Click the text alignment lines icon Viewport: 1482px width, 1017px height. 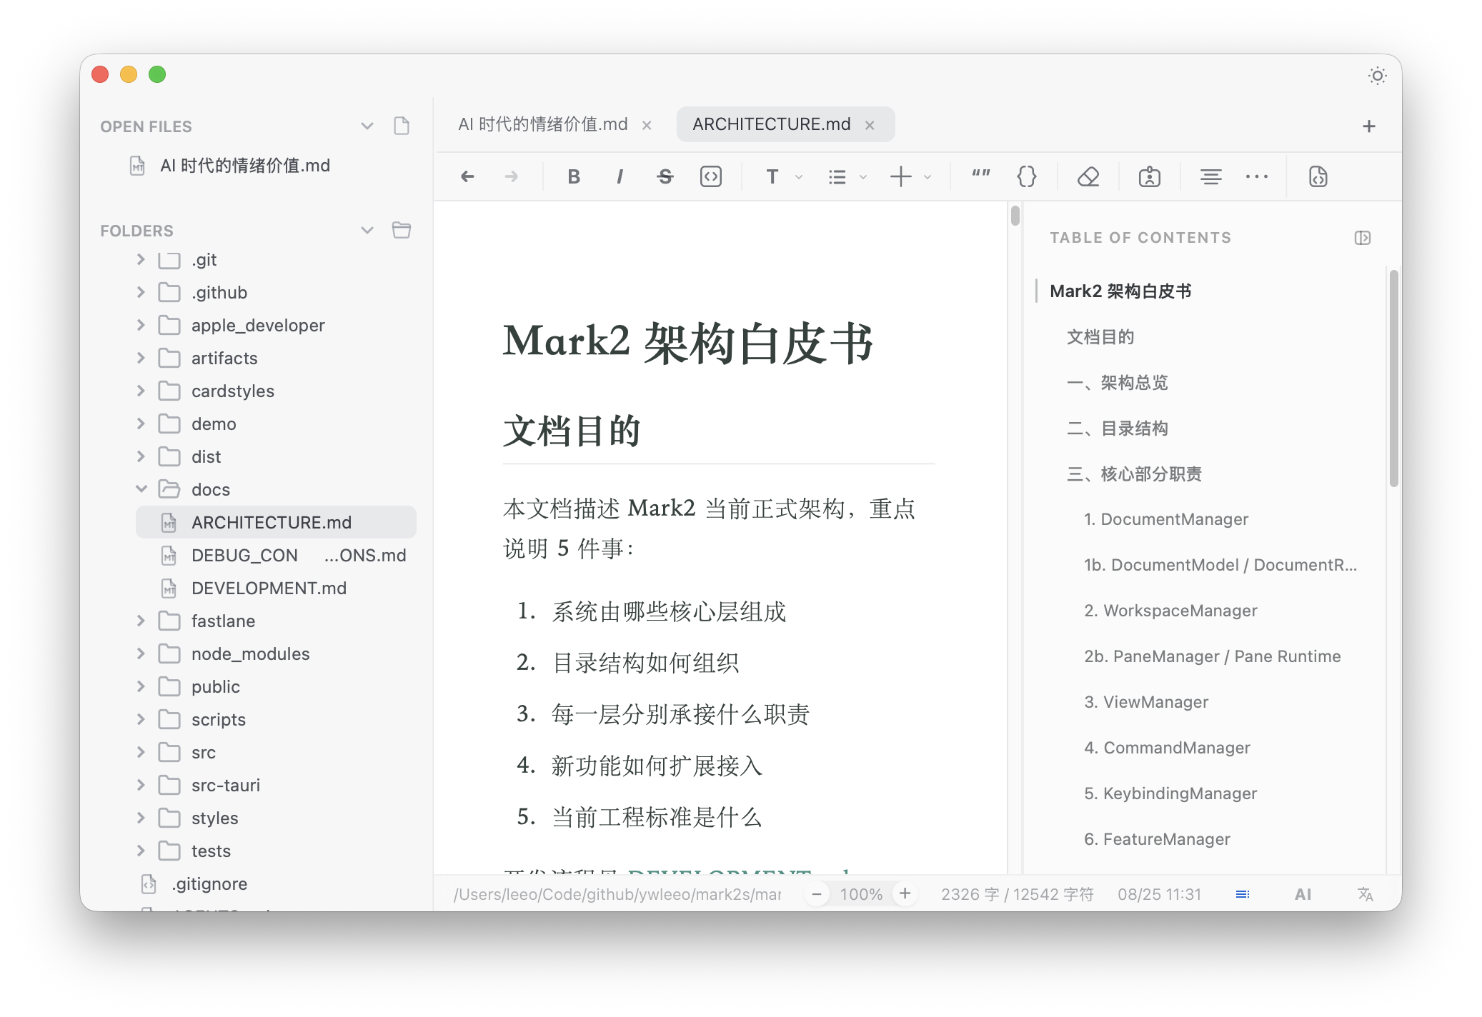point(1211,176)
